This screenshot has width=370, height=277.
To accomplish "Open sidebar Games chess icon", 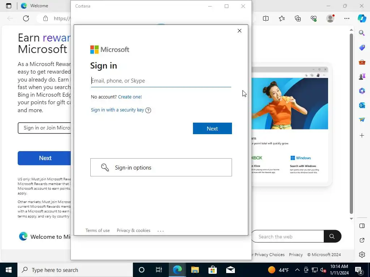I will point(362,76).
